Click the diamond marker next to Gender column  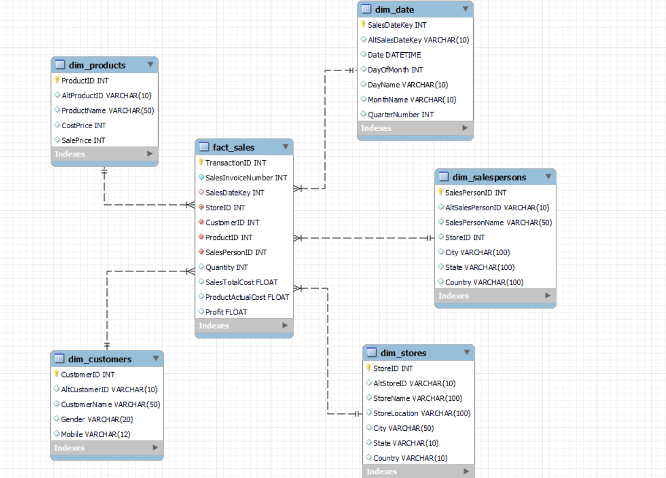click(x=57, y=419)
